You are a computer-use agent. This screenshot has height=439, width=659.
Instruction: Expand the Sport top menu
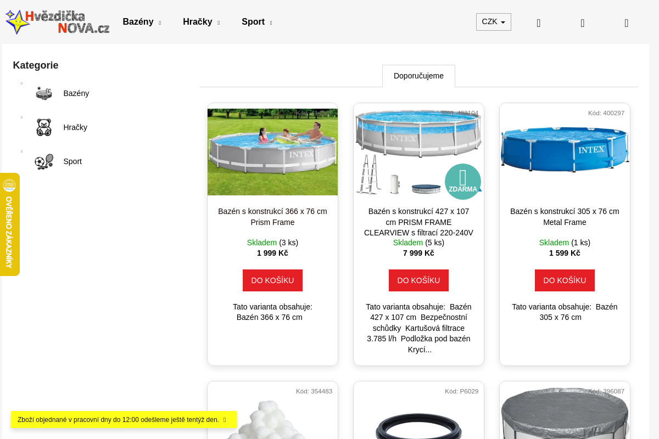click(256, 22)
